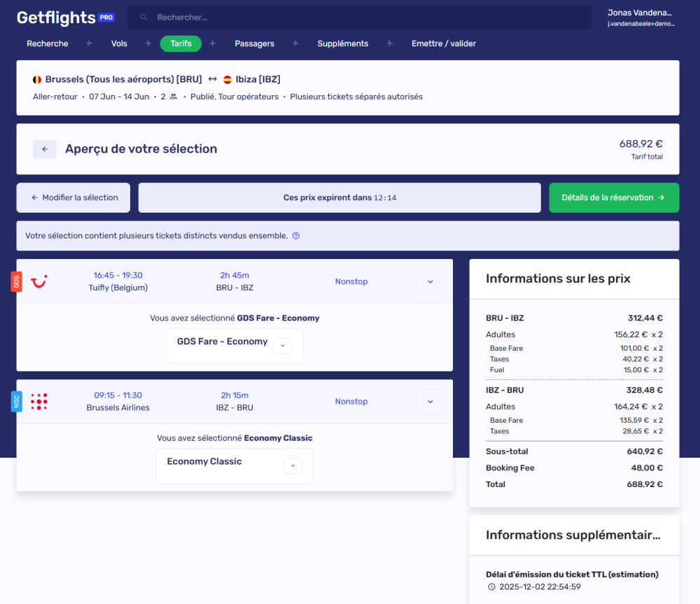Click the passengers icon beside the date range
The height and width of the screenshot is (604, 700).
coord(172,97)
